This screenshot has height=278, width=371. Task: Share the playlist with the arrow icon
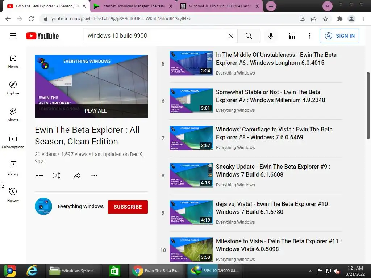(77, 176)
